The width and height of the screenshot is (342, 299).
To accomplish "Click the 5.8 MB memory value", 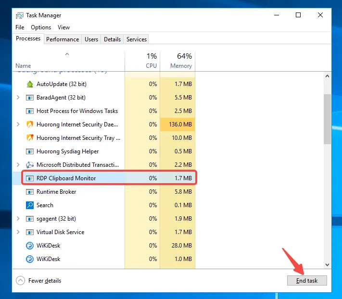I will 183,192.
